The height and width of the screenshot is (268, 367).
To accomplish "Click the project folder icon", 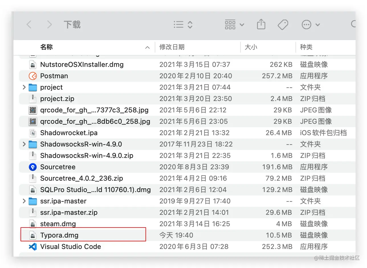I will point(33,87).
